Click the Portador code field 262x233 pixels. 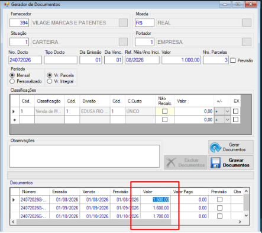click(144, 42)
